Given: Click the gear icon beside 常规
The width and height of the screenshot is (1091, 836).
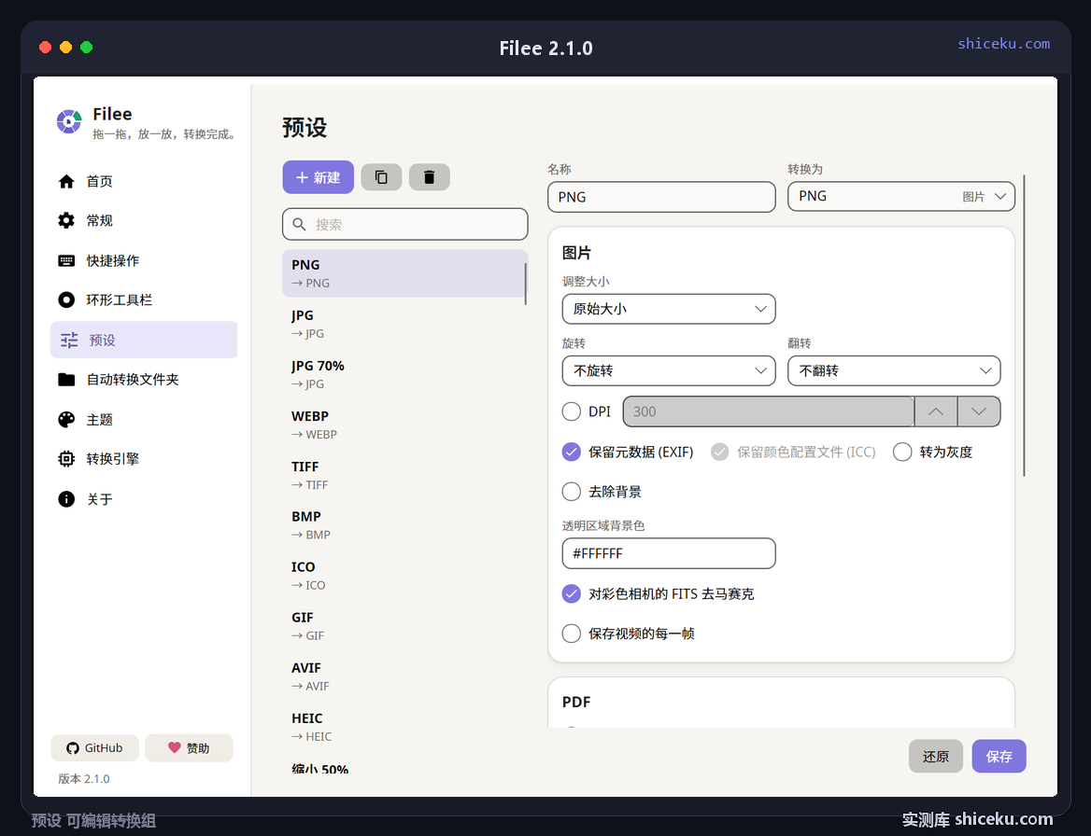Looking at the screenshot, I should [x=66, y=220].
